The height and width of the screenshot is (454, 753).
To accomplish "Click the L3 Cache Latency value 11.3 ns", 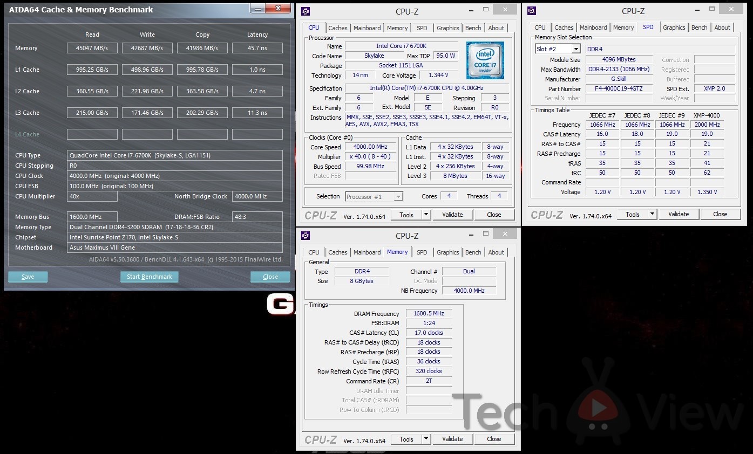I will click(x=257, y=113).
